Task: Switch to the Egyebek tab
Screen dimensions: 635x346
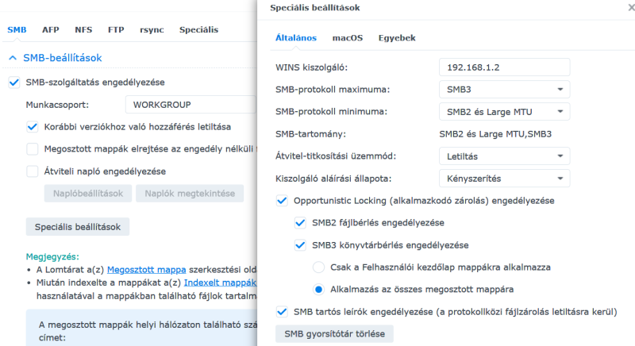Action: (397, 37)
